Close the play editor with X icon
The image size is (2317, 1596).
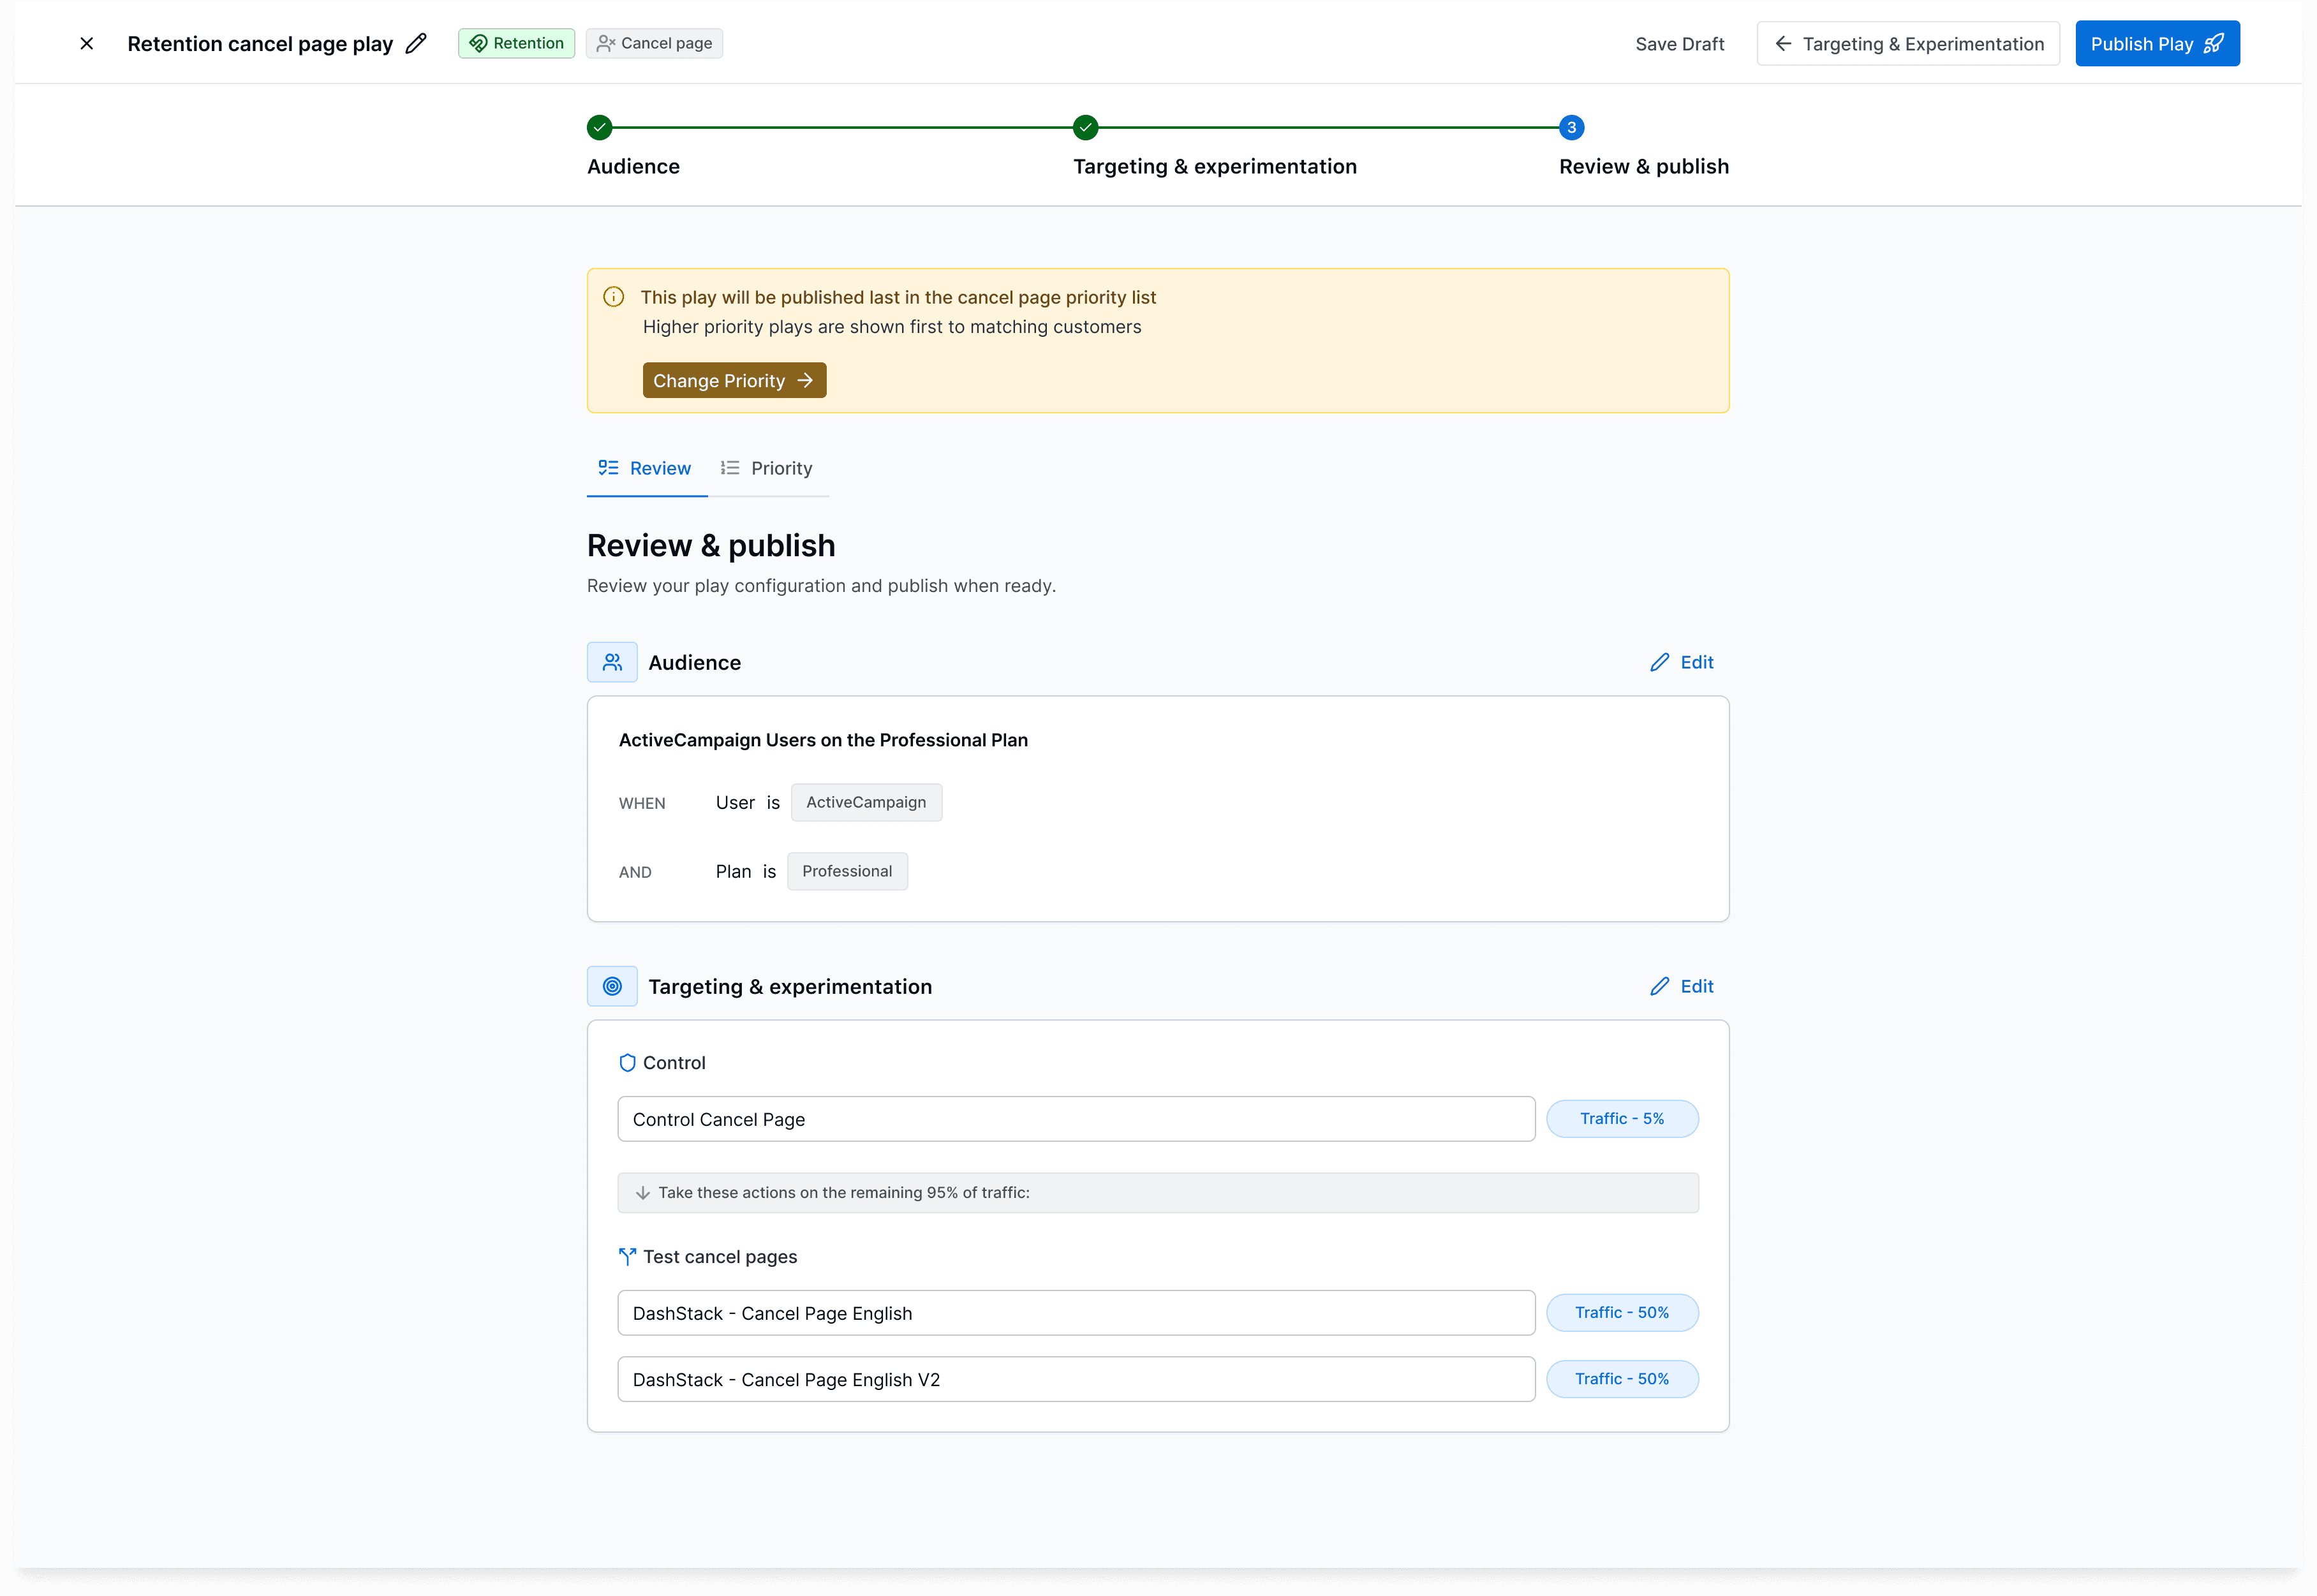click(87, 44)
